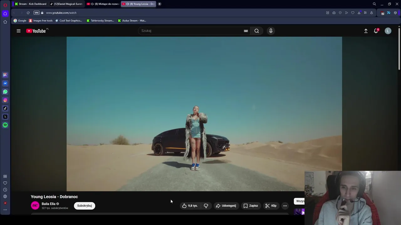Viewport: 401px width, 225px height.
Task: Open the Baila Ella channel avatar
Action: (x=35, y=205)
